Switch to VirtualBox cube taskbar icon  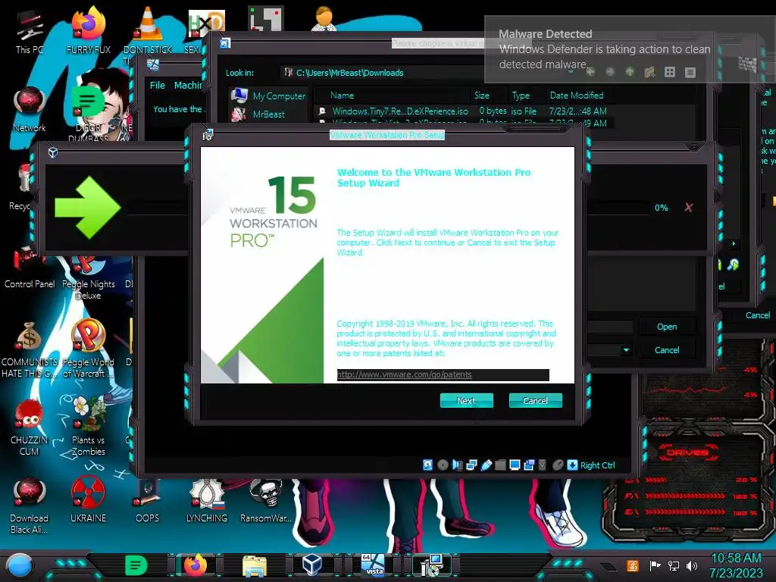click(312, 565)
